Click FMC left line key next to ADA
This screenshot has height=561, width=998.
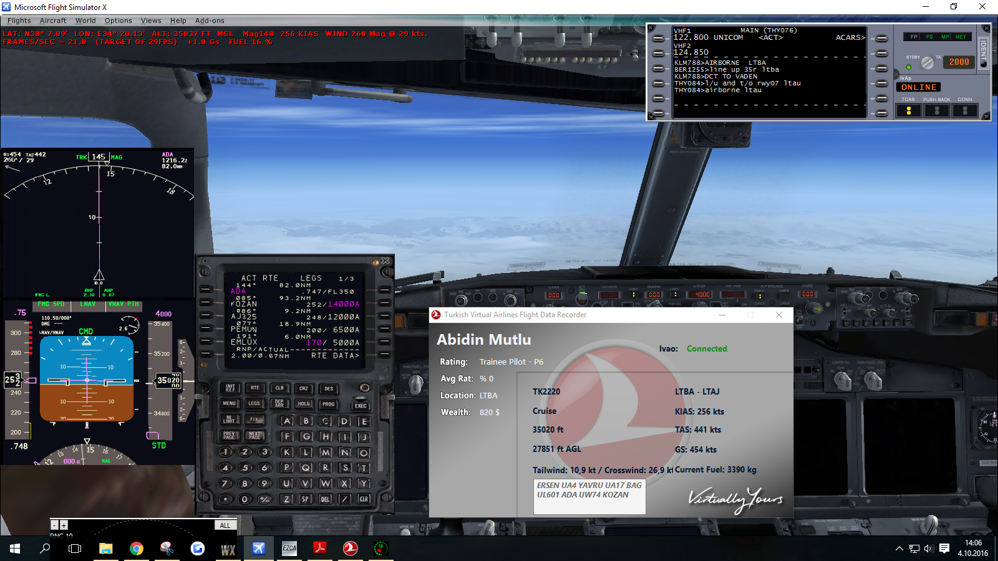pyautogui.click(x=205, y=289)
